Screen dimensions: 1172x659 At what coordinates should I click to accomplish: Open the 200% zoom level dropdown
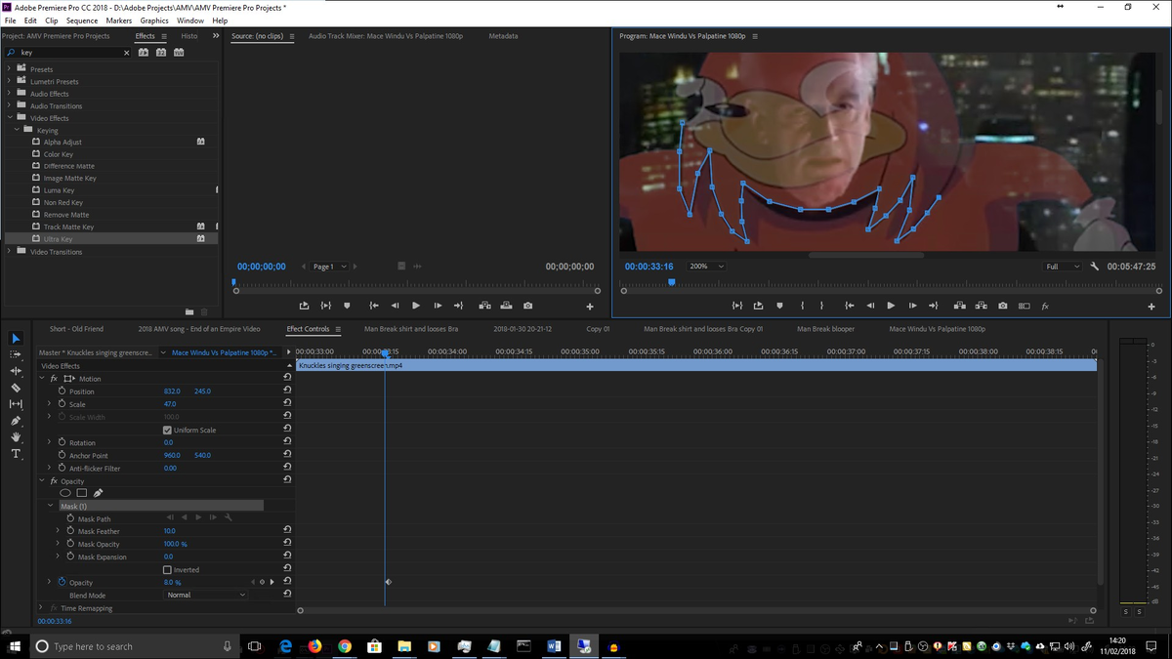click(x=706, y=266)
